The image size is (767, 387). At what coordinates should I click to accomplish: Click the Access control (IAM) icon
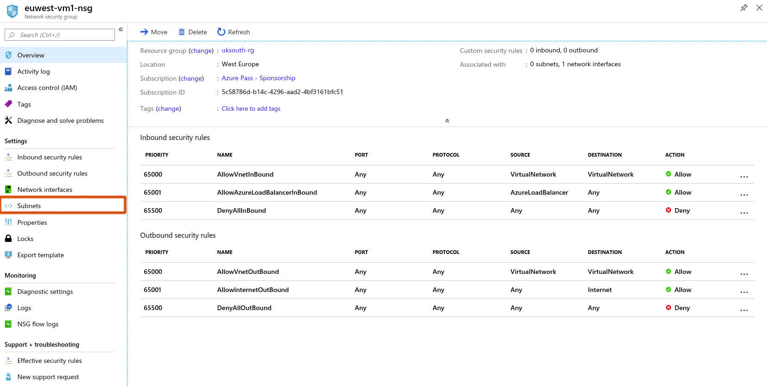point(8,88)
